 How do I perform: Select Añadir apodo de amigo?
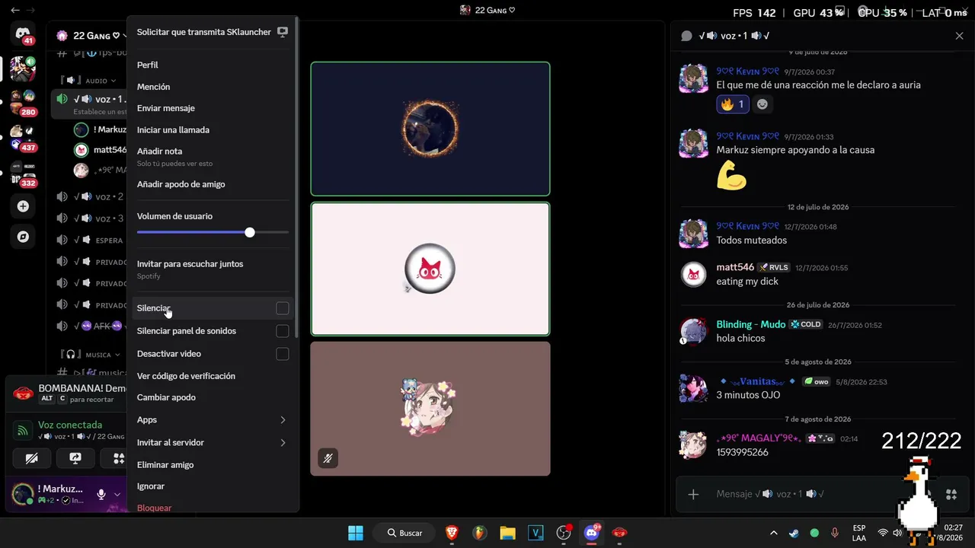[x=212, y=184]
